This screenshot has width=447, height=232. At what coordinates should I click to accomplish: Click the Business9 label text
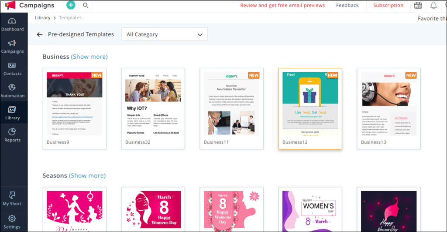point(58,142)
